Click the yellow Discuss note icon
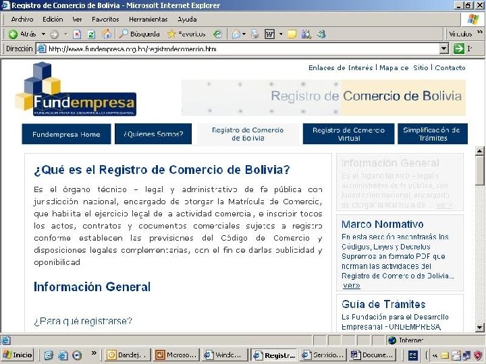 tap(292, 34)
